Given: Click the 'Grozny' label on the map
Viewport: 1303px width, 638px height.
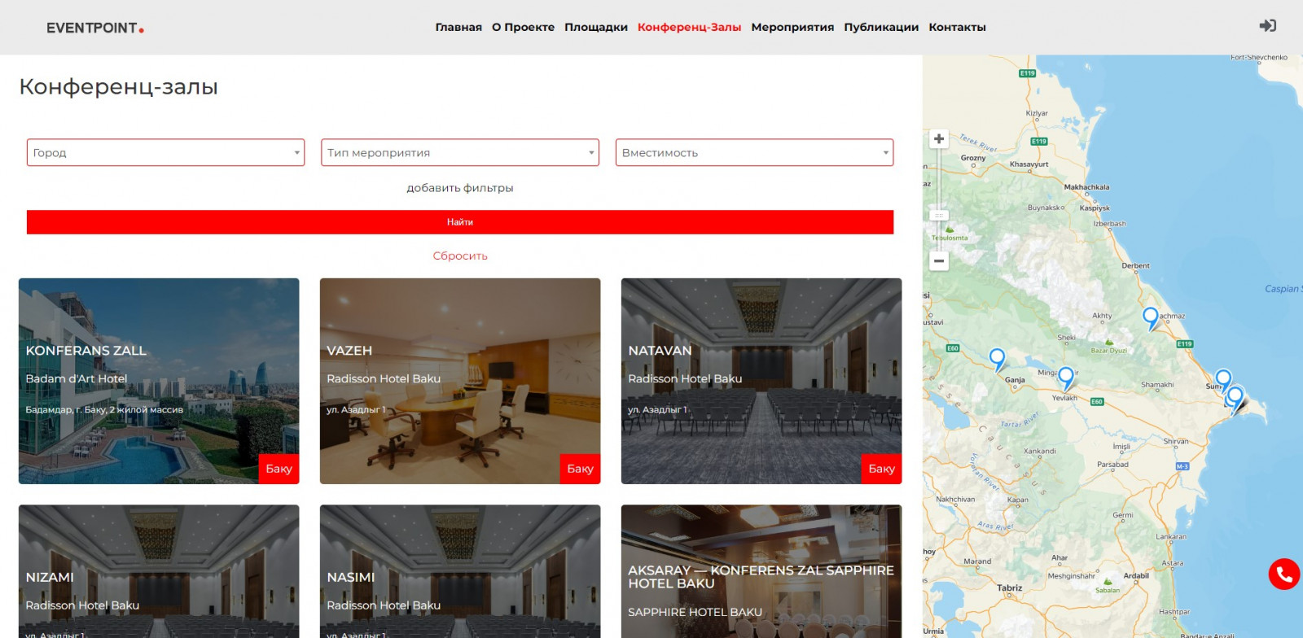Looking at the screenshot, I should [973, 158].
